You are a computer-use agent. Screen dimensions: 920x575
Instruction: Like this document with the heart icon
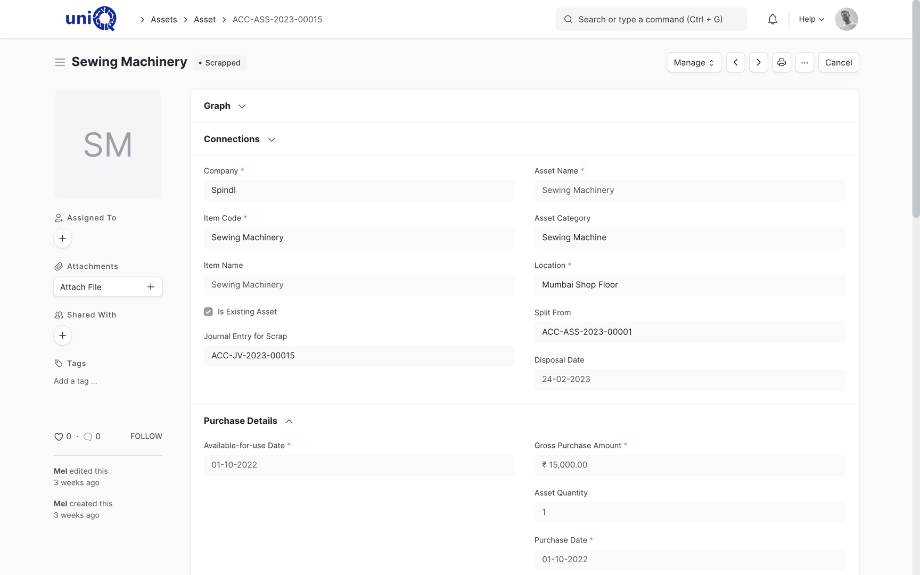[x=59, y=437]
